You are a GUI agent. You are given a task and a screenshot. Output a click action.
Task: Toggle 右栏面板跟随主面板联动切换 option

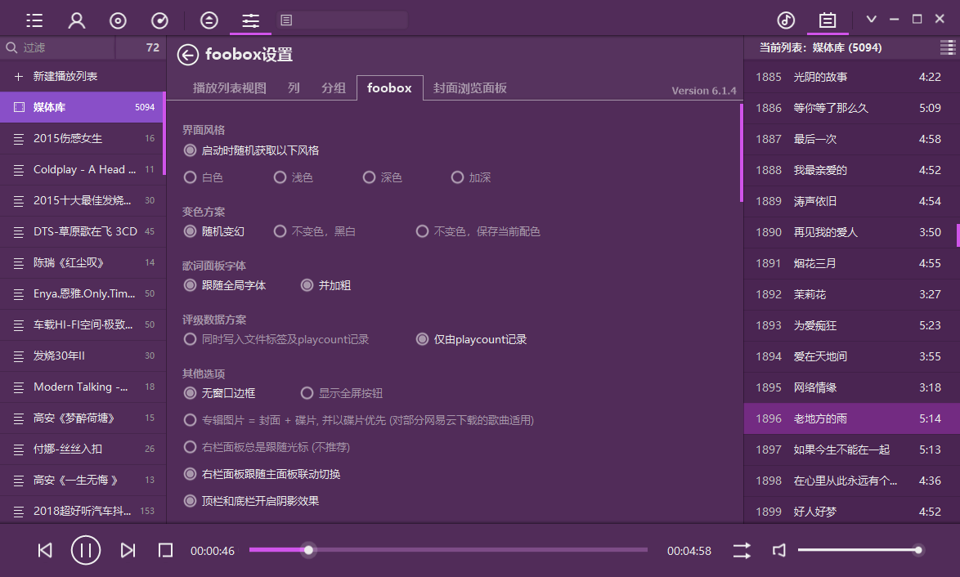pyautogui.click(x=190, y=474)
